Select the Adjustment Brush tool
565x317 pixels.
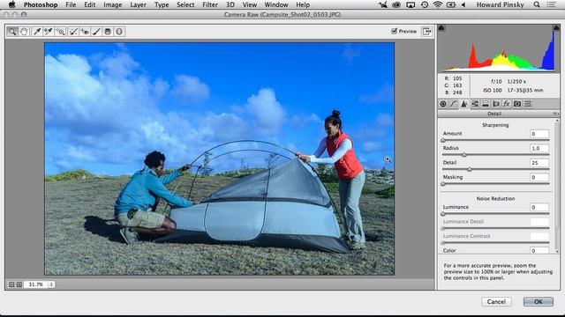[96, 32]
